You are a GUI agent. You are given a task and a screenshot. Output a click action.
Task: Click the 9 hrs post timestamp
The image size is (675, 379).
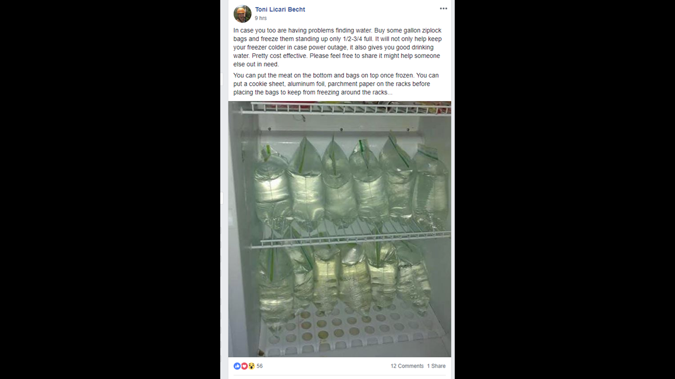(x=261, y=18)
